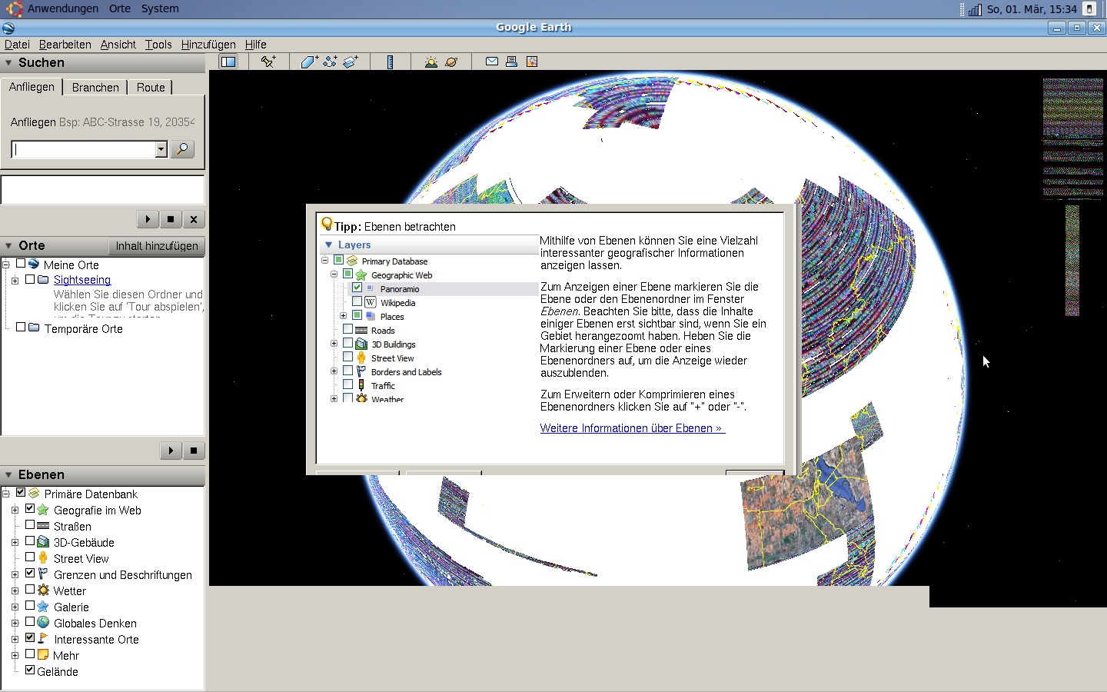Viewport: 1107px width, 692px height.
Task: Expand the Sightseeing folder node
Action: pos(15,280)
